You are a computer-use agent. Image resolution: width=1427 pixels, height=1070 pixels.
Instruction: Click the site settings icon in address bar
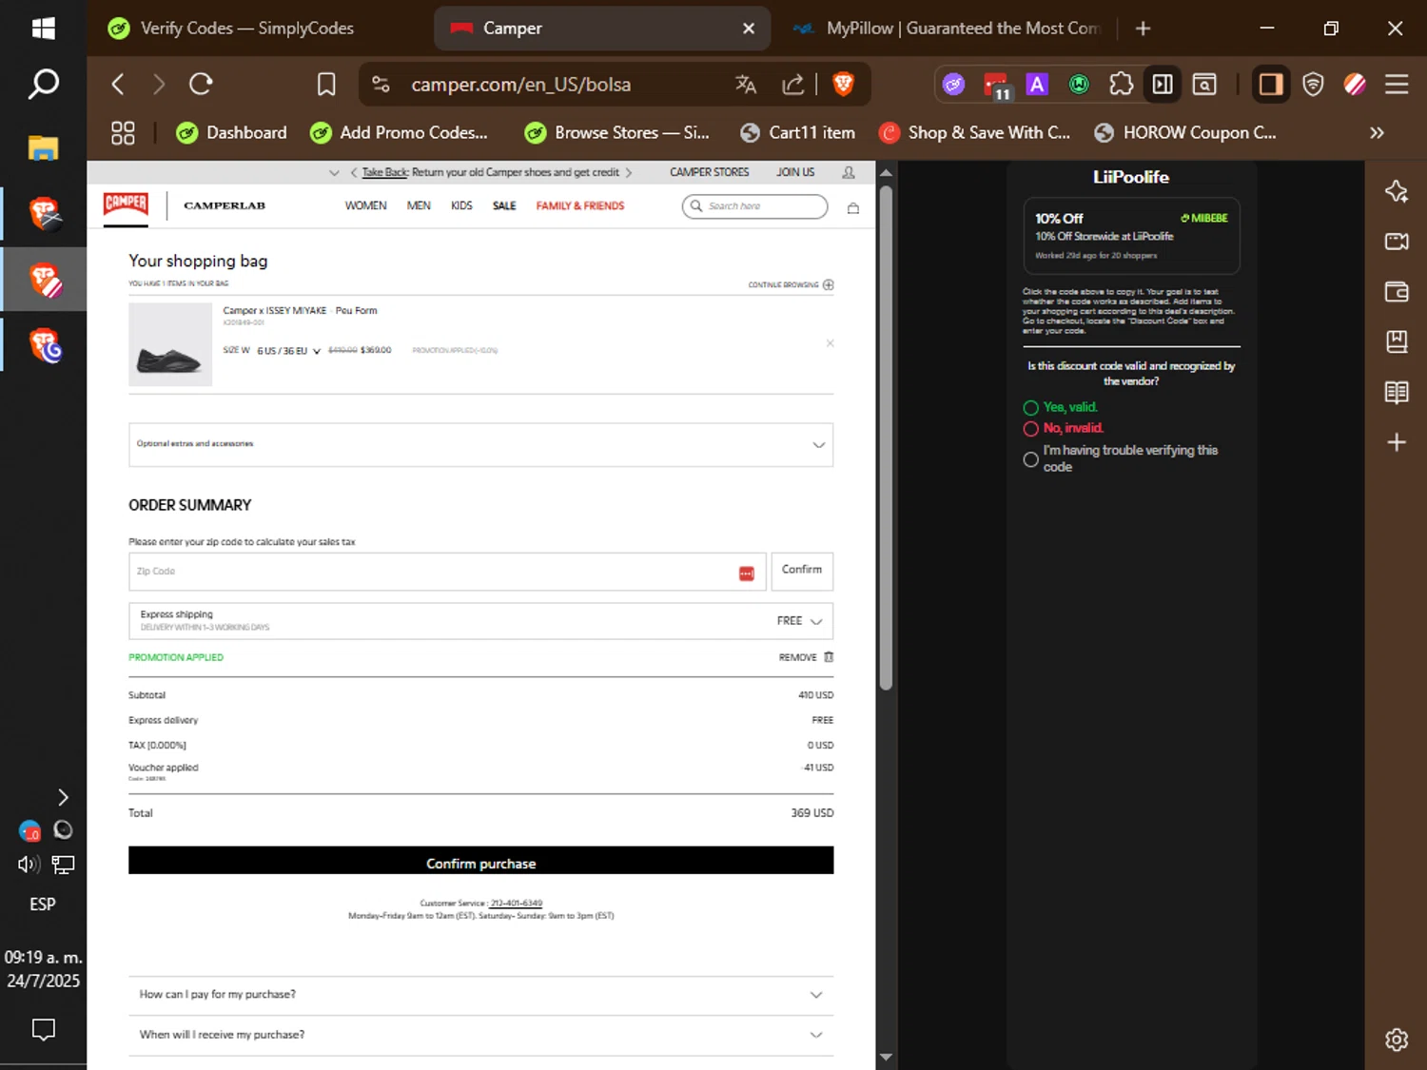(381, 85)
